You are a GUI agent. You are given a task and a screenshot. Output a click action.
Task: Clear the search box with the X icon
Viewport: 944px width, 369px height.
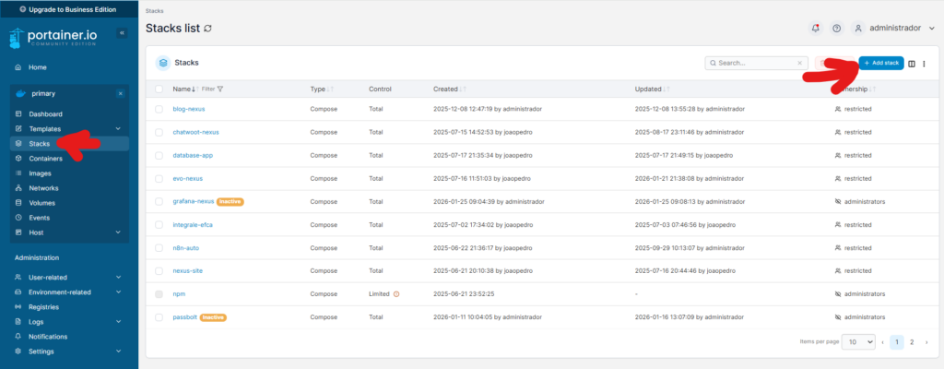tap(799, 63)
